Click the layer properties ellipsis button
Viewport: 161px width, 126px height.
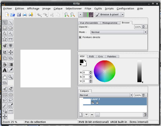click(98, 115)
